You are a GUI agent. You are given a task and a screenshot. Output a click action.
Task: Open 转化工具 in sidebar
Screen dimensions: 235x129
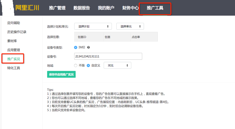click(x=14, y=68)
